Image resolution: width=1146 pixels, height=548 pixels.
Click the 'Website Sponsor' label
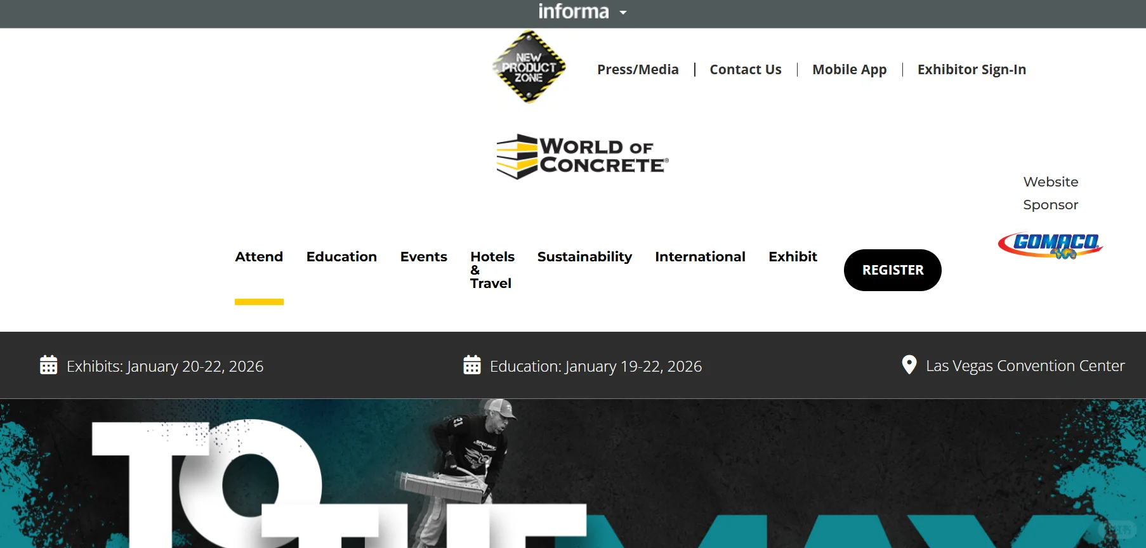(1051, 193)
